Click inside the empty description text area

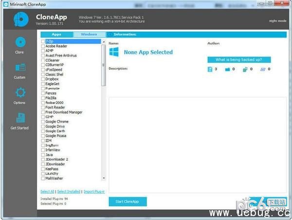198,145
